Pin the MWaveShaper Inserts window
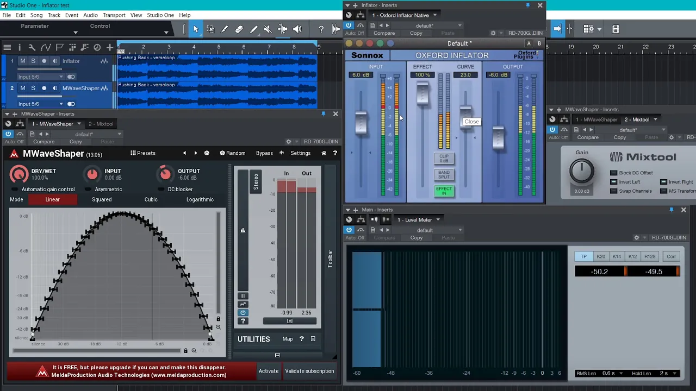The image size is (696, 391). pos(324,113)
